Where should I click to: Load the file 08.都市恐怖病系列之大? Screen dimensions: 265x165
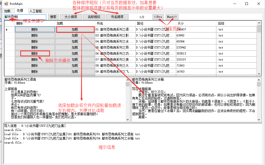click(75, 65)
